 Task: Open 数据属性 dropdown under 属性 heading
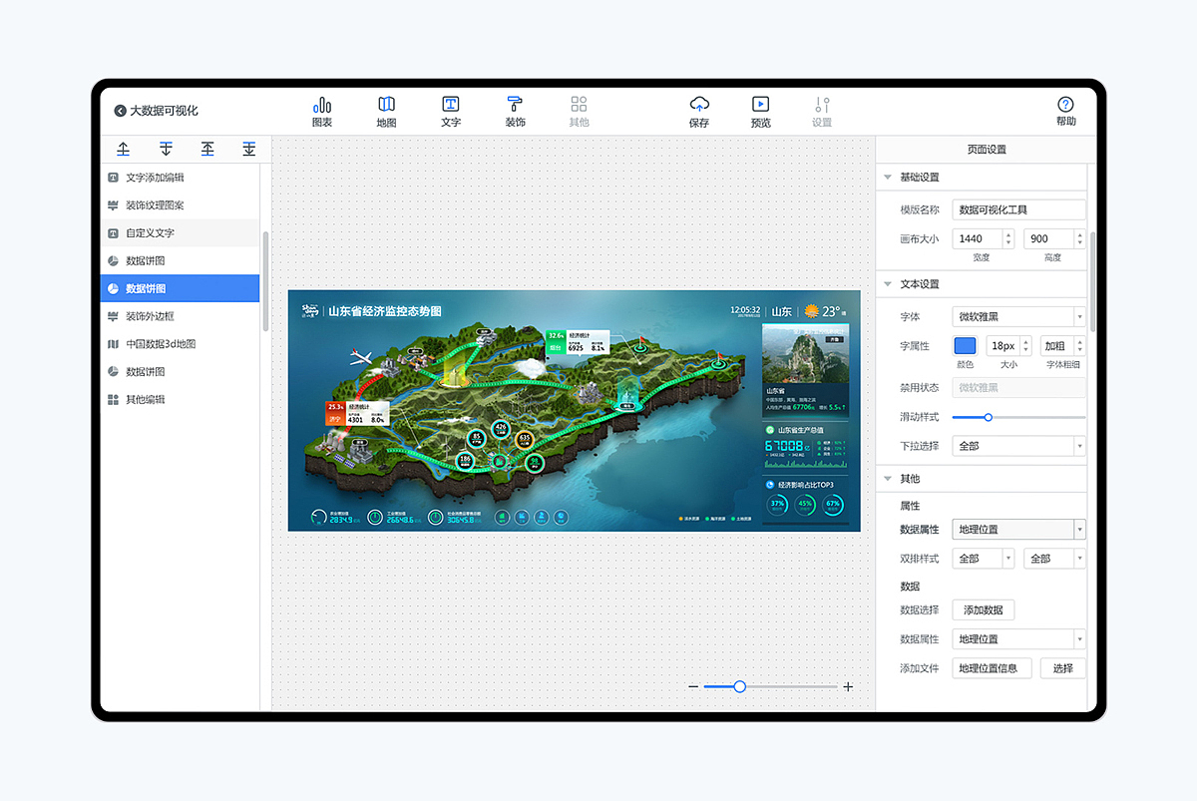coord(1018,530)
